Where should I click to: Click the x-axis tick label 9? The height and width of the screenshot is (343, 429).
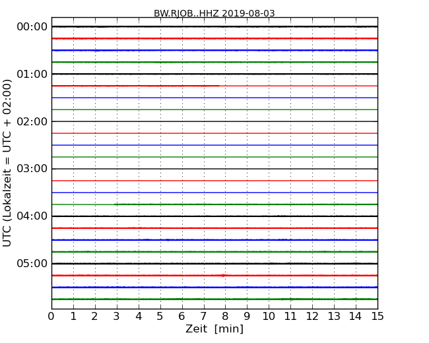click(247, 317)
